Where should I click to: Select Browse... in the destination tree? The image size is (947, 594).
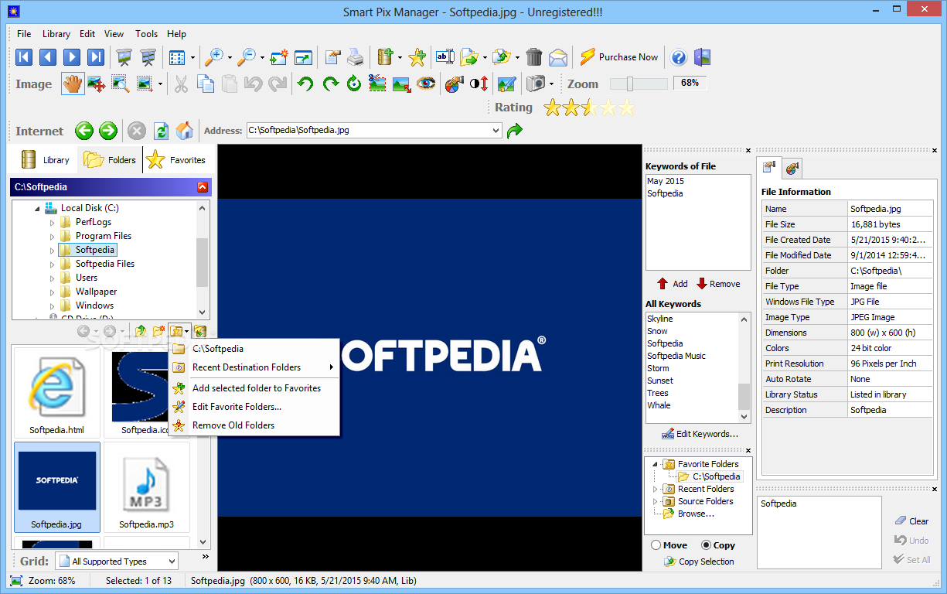click(696, 514)
